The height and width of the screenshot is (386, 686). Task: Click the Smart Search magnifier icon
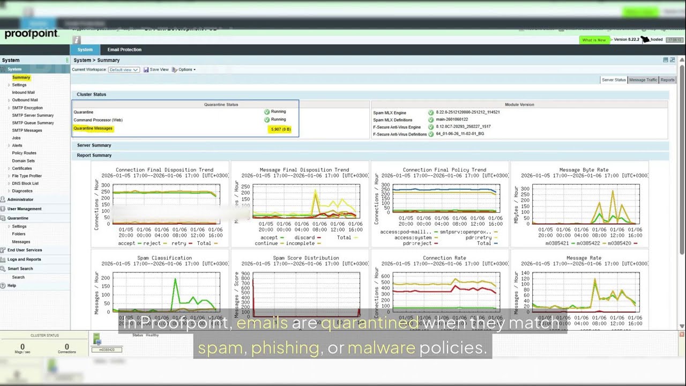tap(3, 269)
